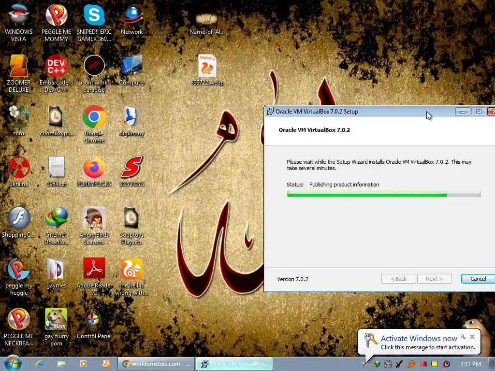The image size is (495, 371).
Task: Open the ShoppingC... Flash icon
Action: [19, 222]
